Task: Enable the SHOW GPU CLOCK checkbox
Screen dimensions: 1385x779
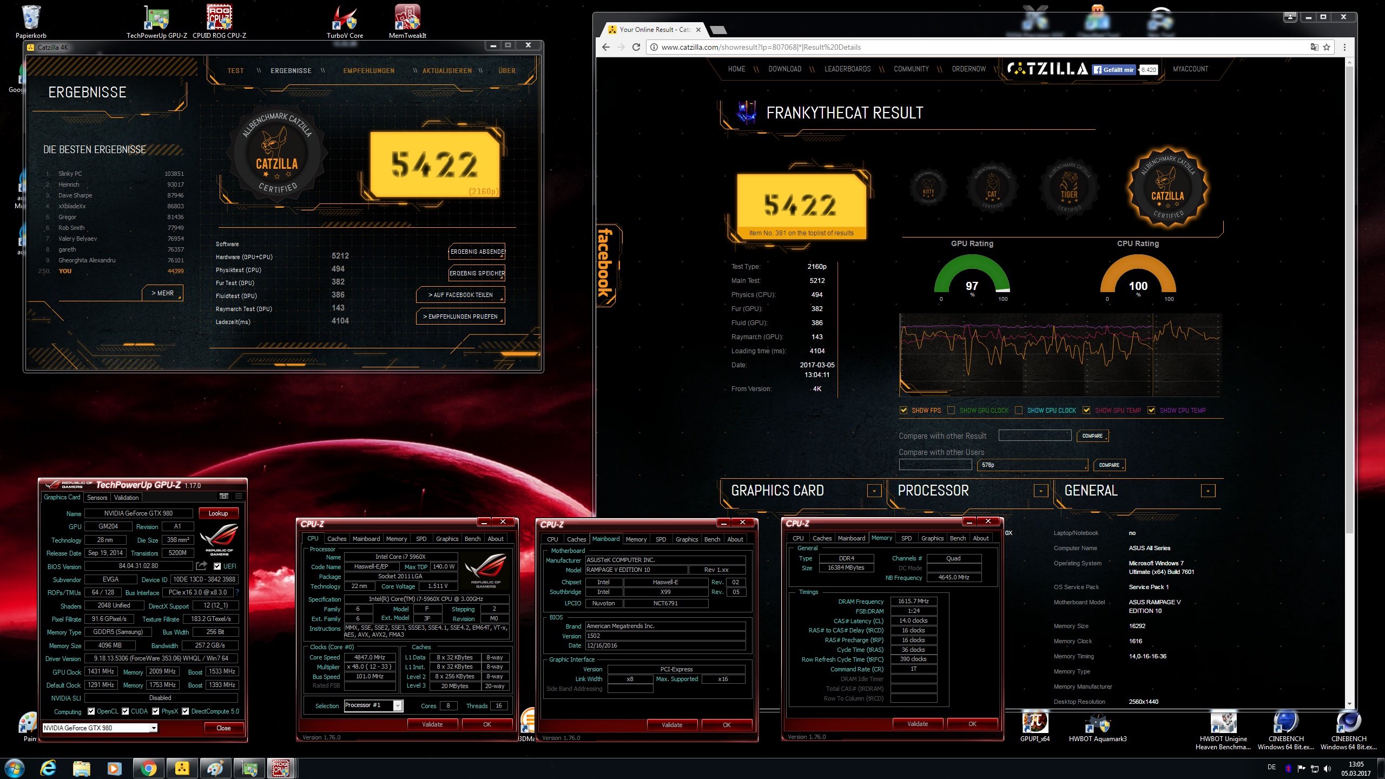Action: (951, 410)
